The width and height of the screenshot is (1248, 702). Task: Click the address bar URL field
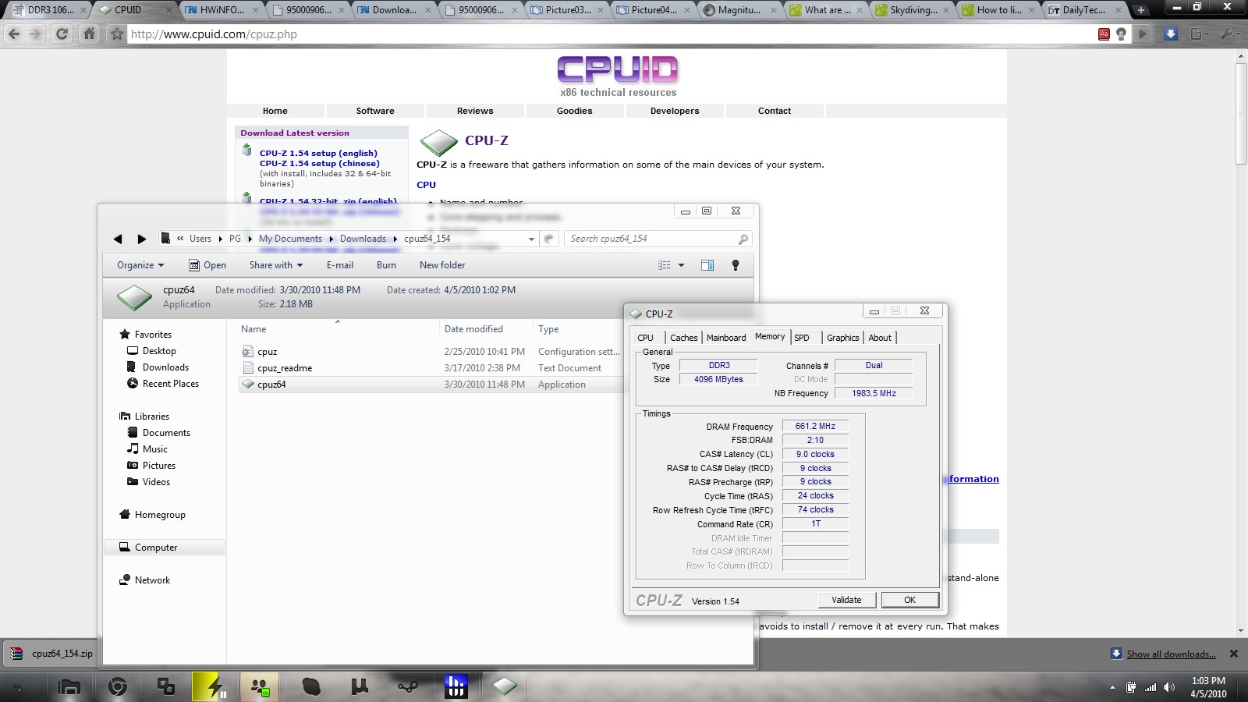pos(608,34)
